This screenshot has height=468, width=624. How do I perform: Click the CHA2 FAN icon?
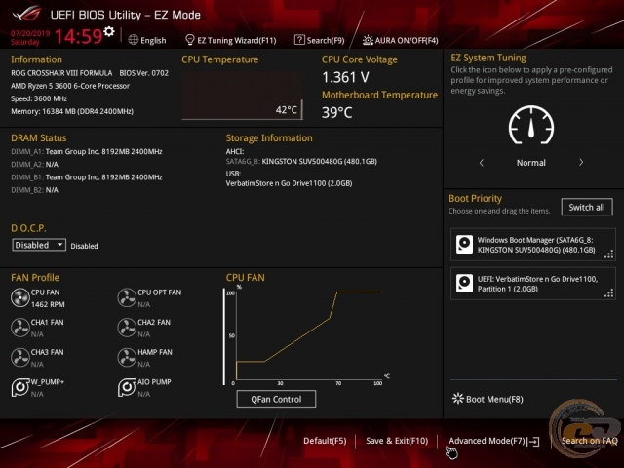point(127,328)
